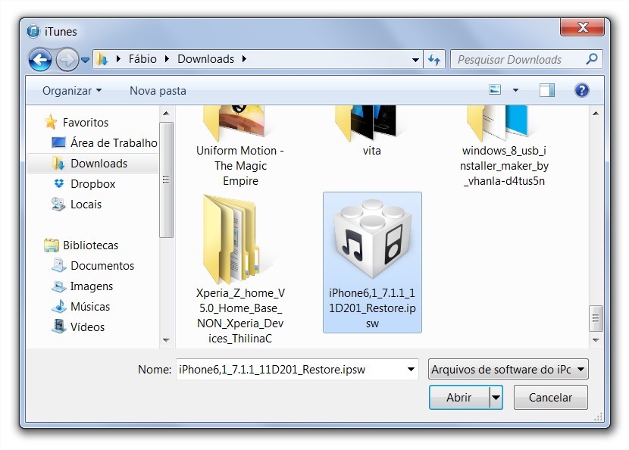Open Vídeos library
The width and height of the screenshot is (629, 450).
pos(87,327)
